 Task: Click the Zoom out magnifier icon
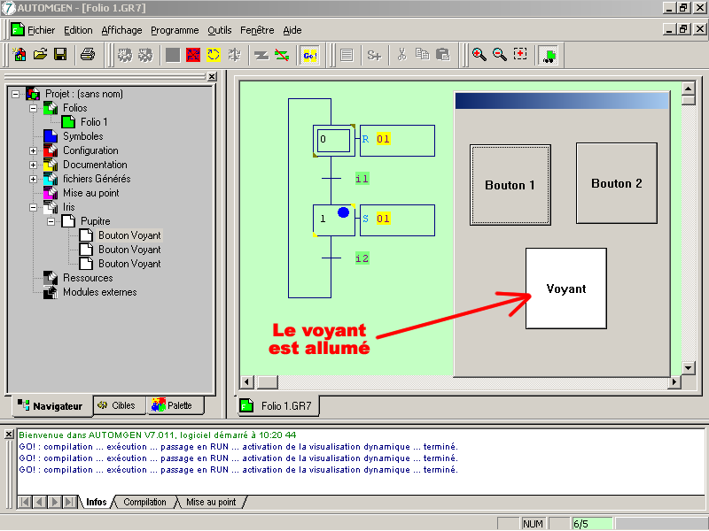coord(500,55)
